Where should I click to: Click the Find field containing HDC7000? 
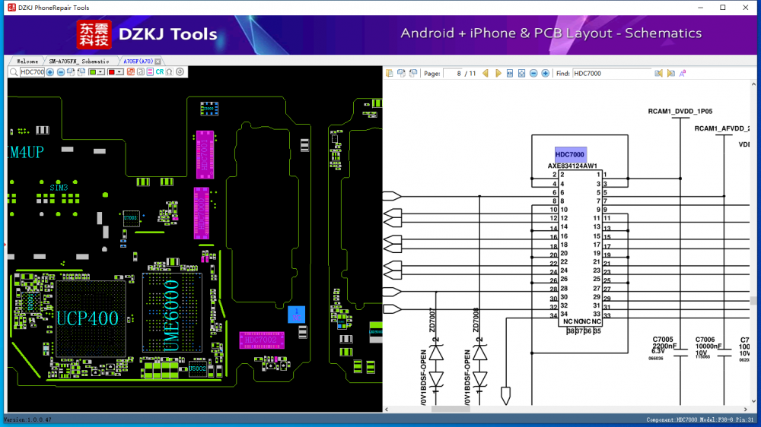click(612, 74)
